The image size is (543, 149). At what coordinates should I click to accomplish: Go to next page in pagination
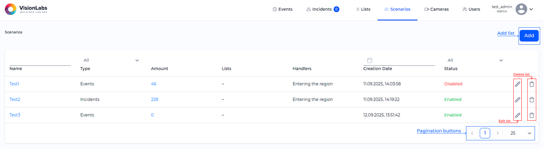pyautogui.click(x=498, y=133)
